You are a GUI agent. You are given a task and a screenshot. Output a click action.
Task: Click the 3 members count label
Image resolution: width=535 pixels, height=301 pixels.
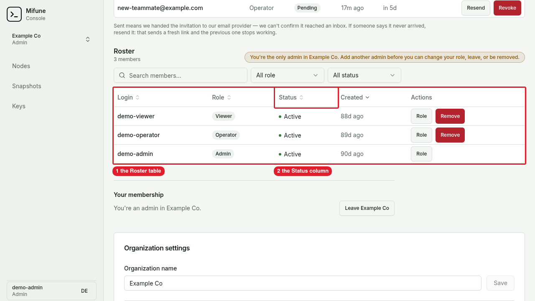pyautogui.click(x=127, y=59)
